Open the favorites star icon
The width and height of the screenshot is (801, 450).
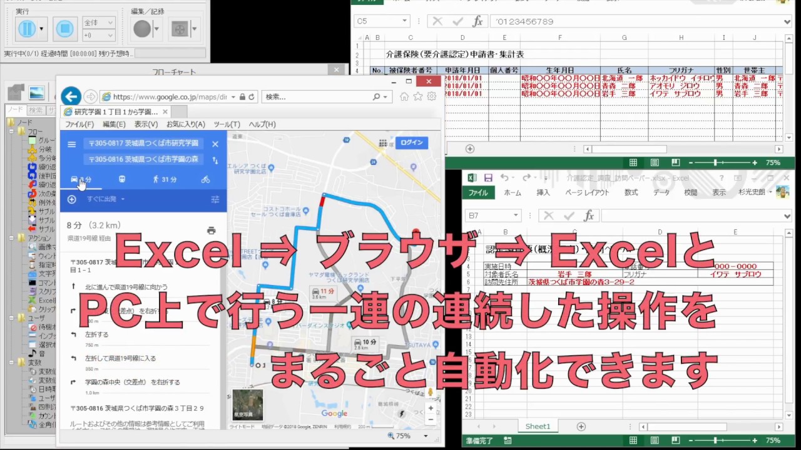[x=418, y=96]
